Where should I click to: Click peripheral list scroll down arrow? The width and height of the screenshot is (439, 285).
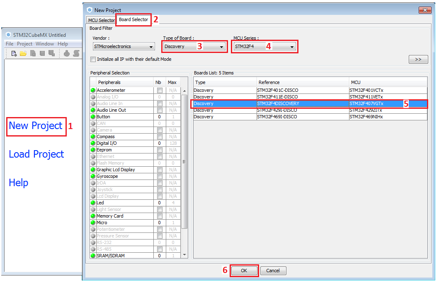tap(184, 255)
